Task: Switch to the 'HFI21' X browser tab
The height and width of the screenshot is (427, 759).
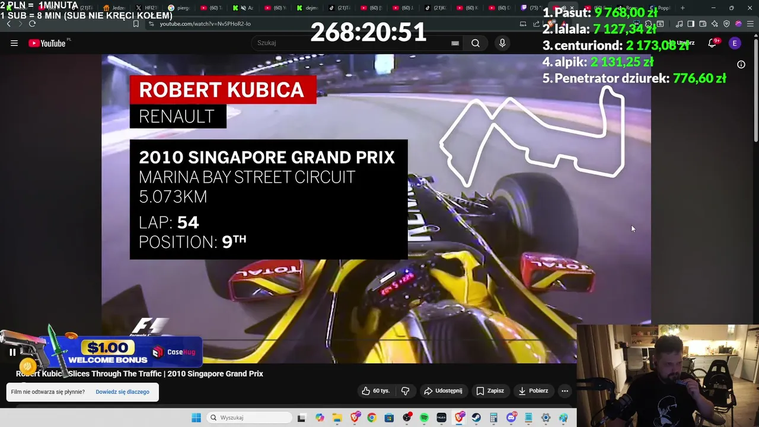Action: tap(146, 8)
